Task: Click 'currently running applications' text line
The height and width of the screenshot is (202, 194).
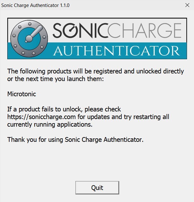Action: click(50, 124)
